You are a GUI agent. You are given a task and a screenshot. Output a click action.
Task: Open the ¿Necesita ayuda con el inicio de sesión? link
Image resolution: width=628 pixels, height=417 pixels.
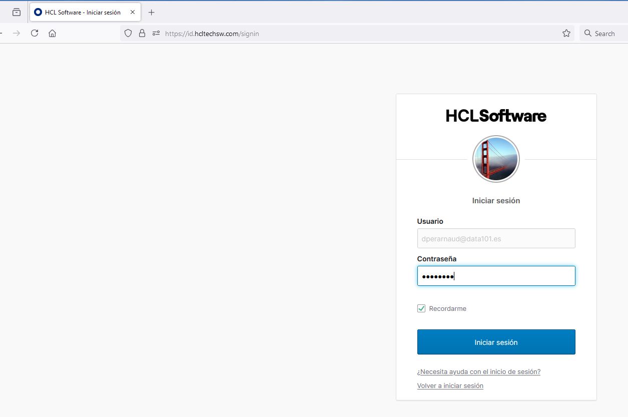click(478, 371)
